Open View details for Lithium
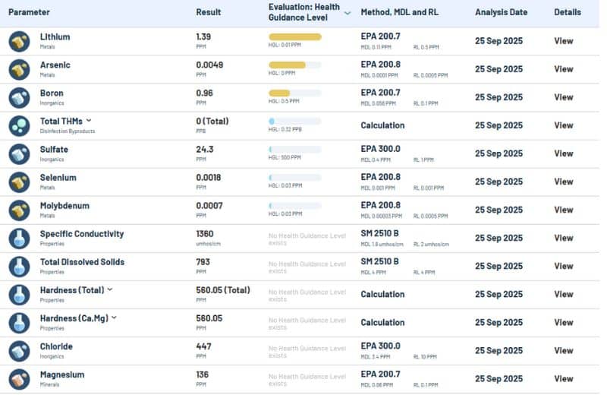This screenshot has height=395, width=607. coord(563,41)
